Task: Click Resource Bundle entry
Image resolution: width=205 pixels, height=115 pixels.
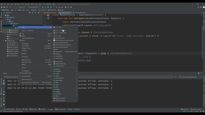Action: (x=65, y=98)
